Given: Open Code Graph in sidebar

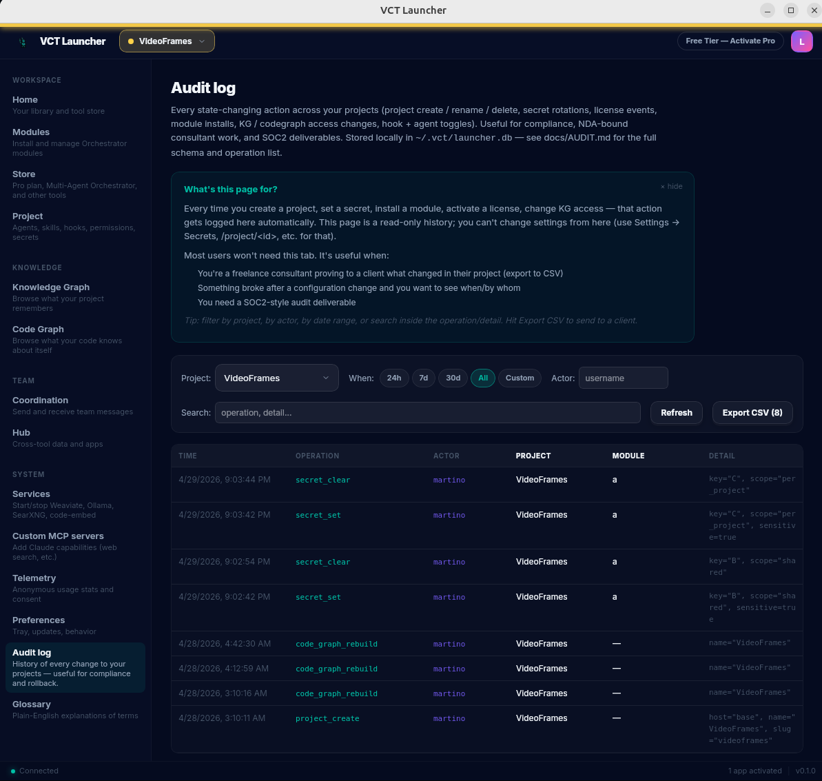Looking at the screenshot, I should coord(76,339).
